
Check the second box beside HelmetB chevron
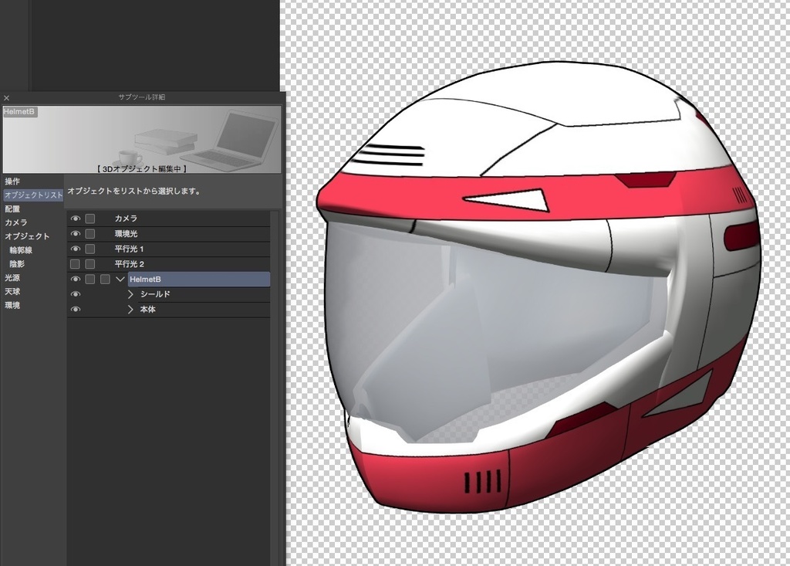105,279
